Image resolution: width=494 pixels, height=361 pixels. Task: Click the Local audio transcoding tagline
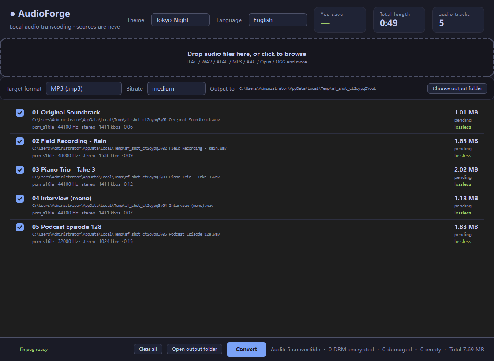click(64, 27)
